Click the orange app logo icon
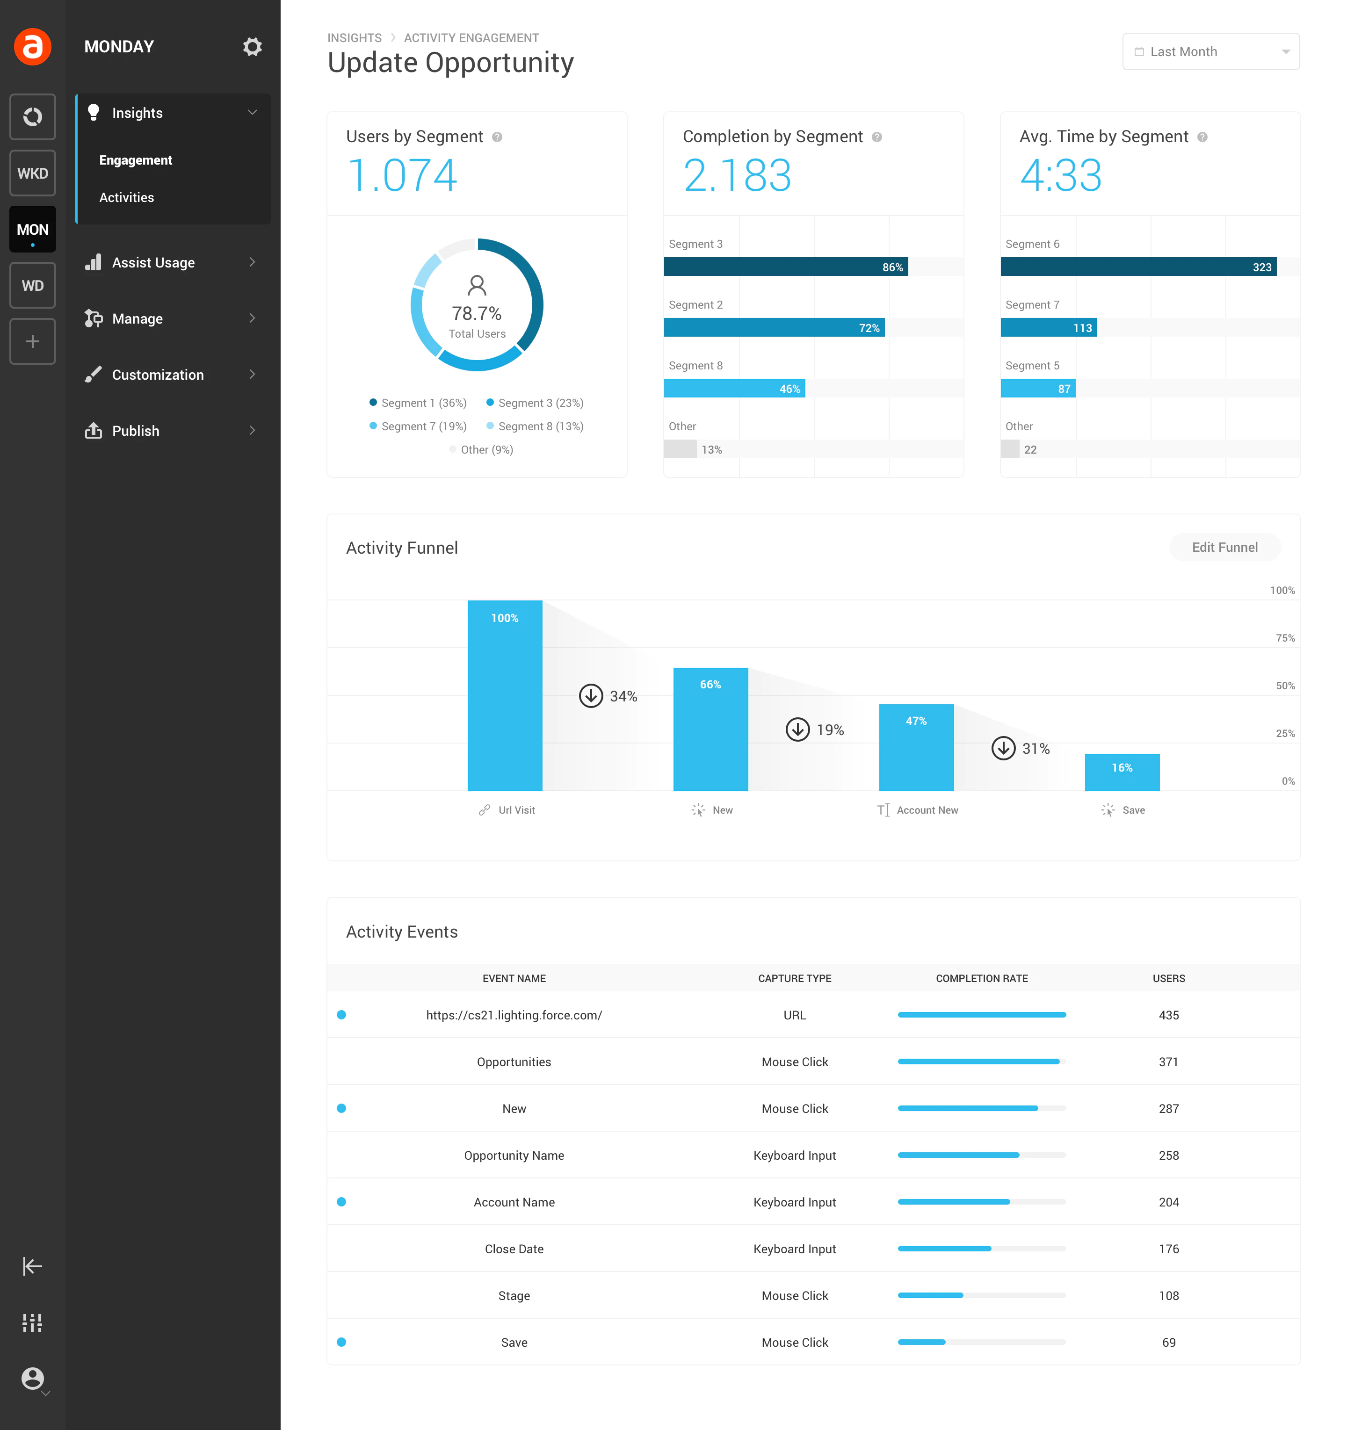The height and width of the screenshot is (1430, 1347). [x=32, y=47]
